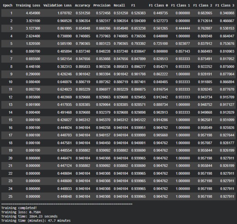237x224 pixels.
Task: Click the Precision column header
Action: [102, 5]
